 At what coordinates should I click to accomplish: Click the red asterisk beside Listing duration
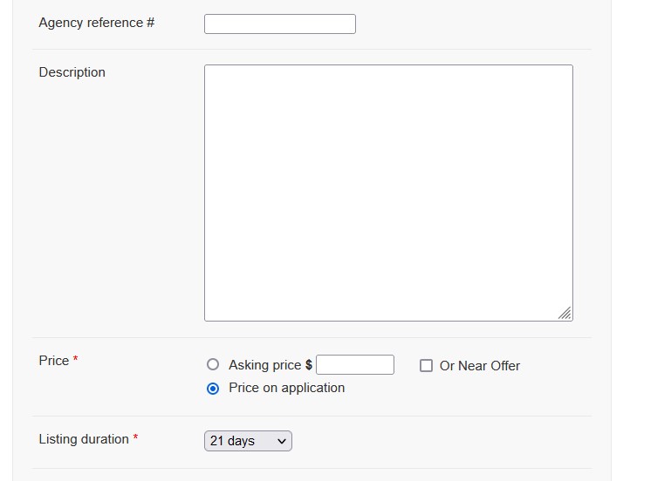tap(135, 438)
